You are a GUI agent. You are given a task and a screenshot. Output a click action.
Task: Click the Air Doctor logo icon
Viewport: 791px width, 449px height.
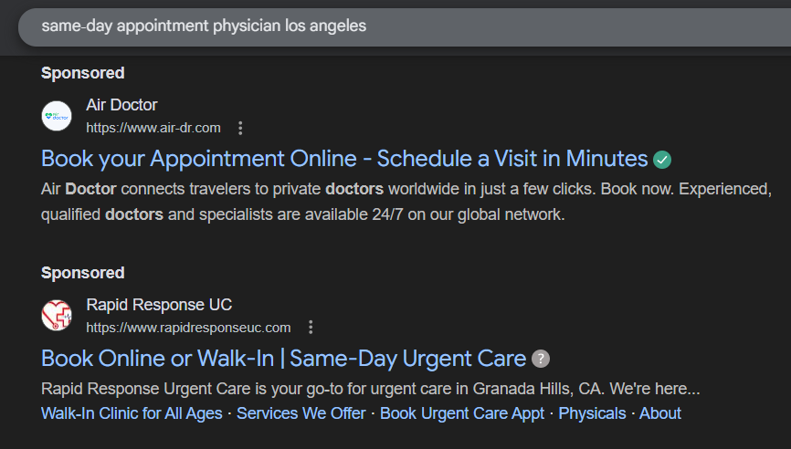[x=57, y=116]
